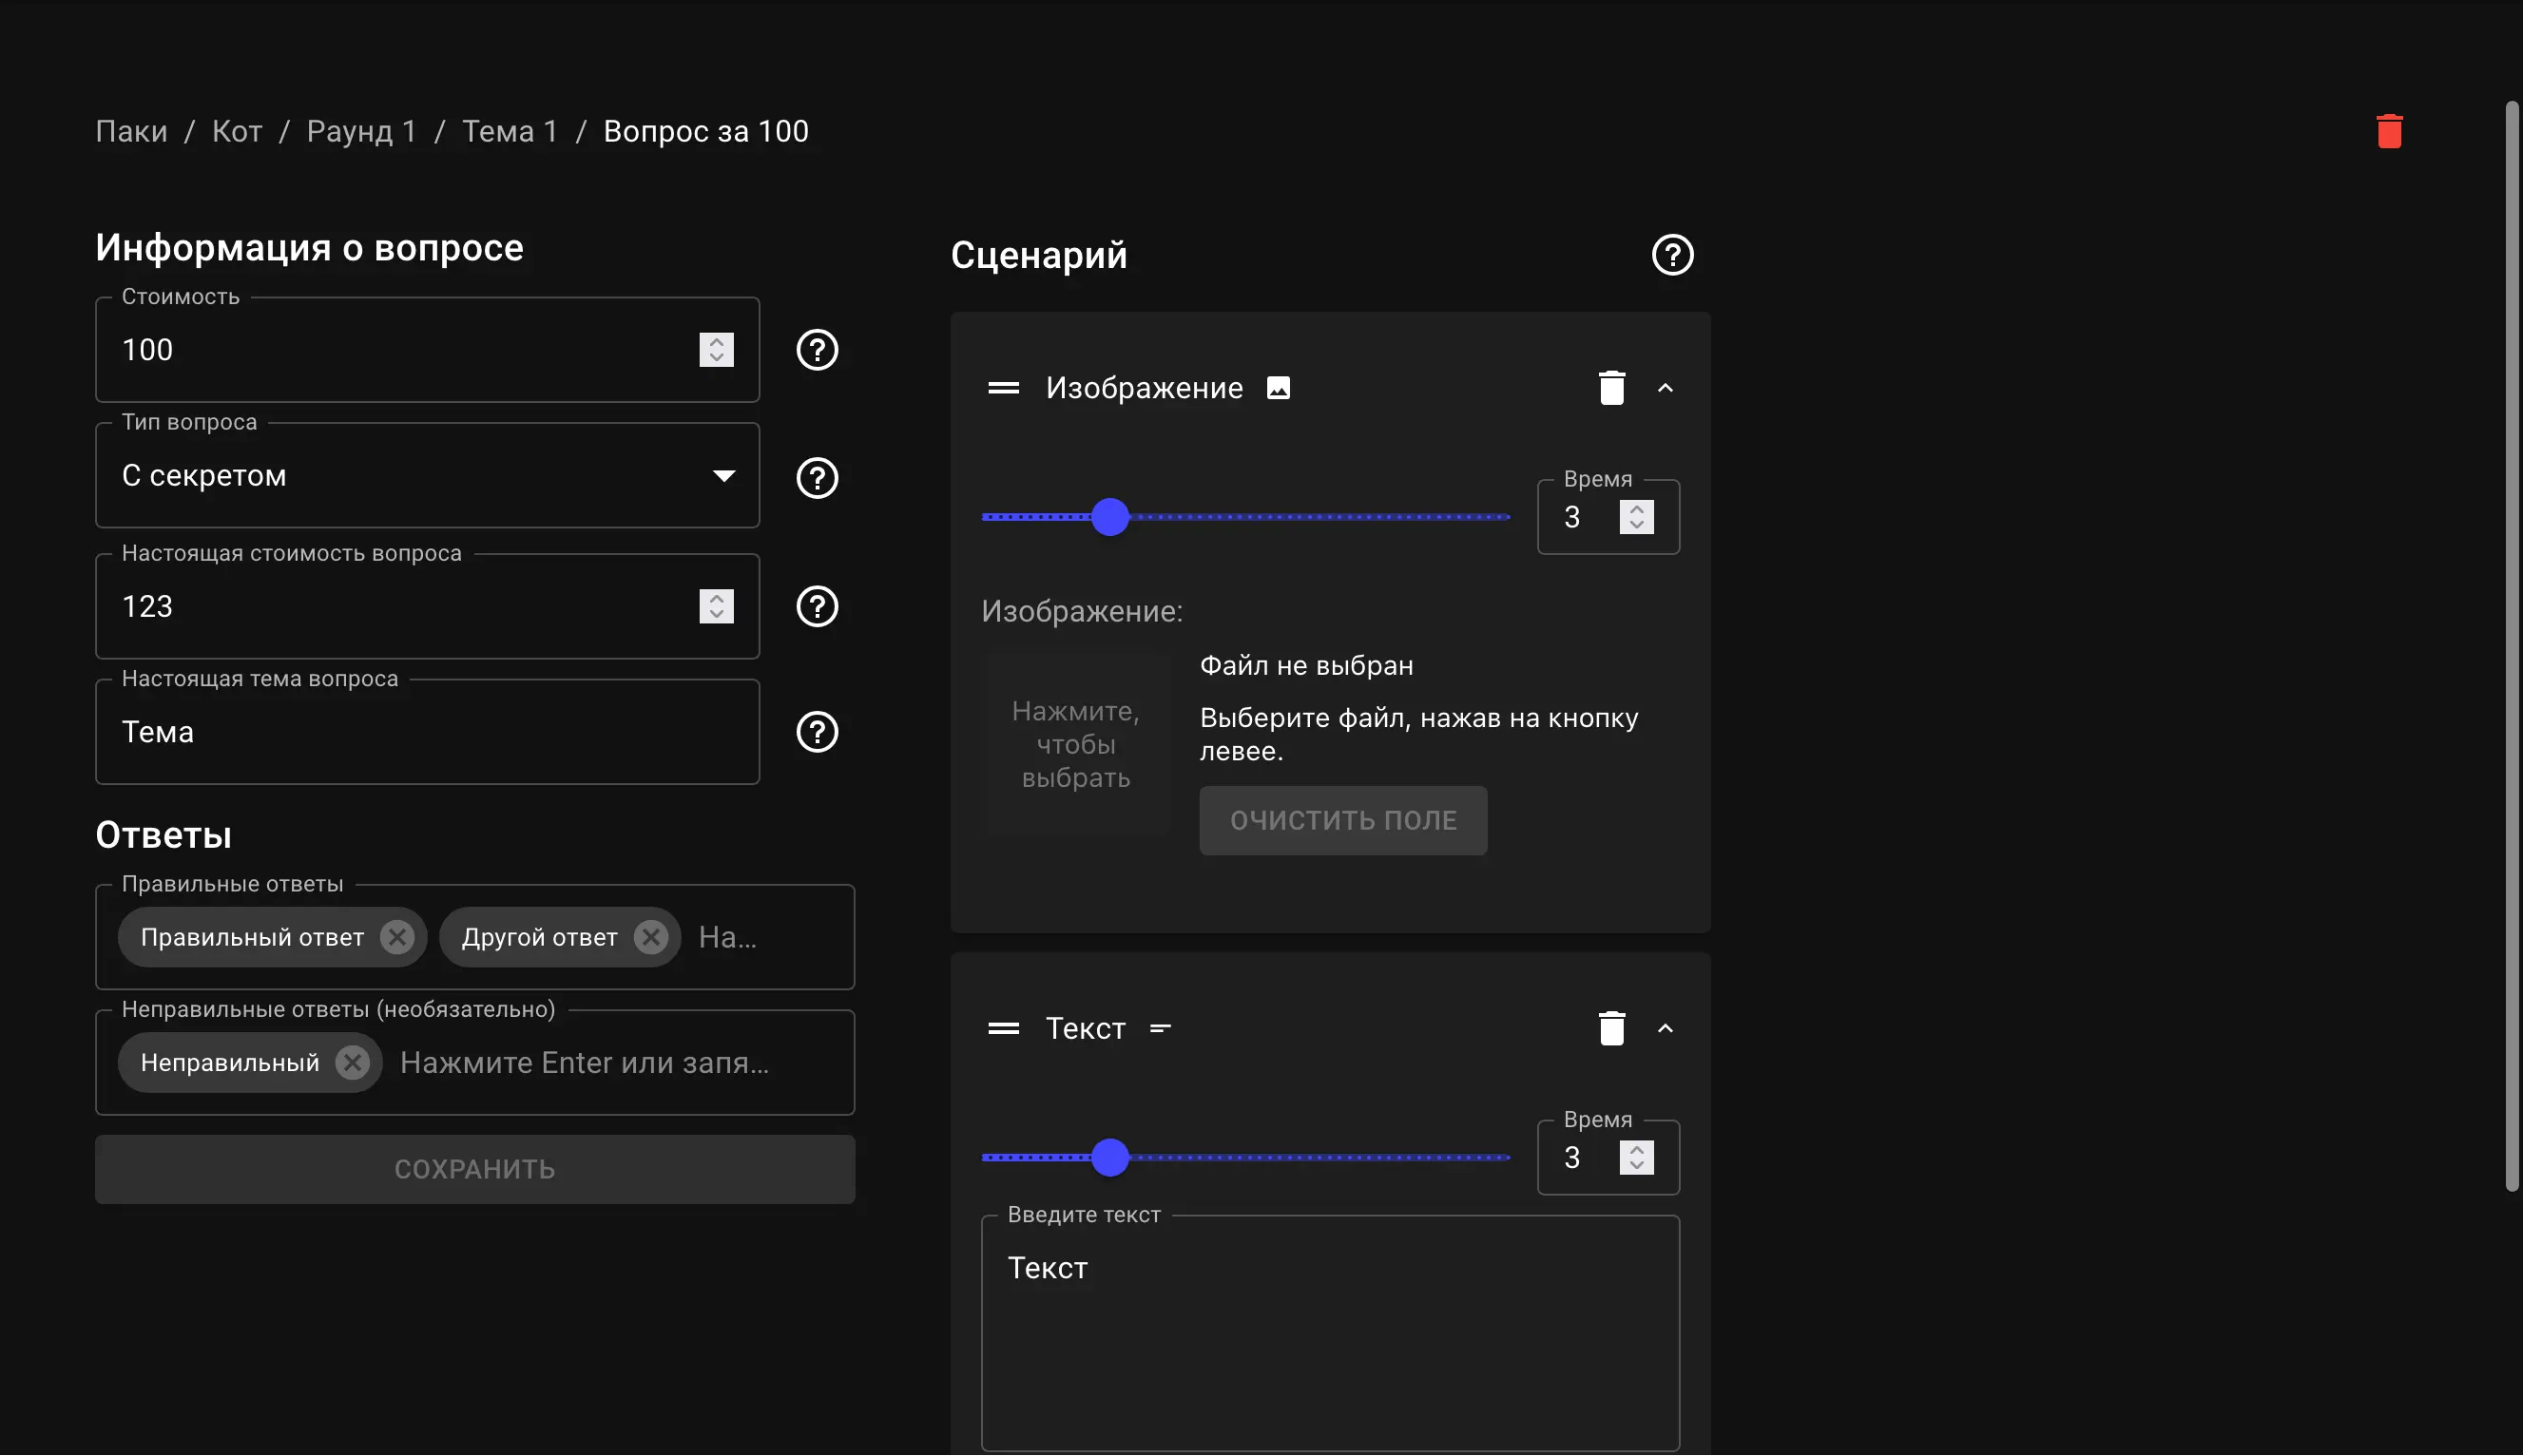
Task: Open the help icon beside the Стоимость field
Action: tap(816, 349)
